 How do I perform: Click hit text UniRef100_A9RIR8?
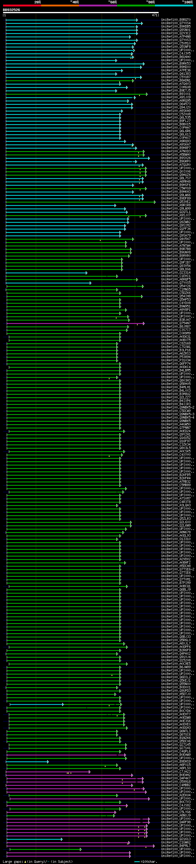click(x=176, y=205)
